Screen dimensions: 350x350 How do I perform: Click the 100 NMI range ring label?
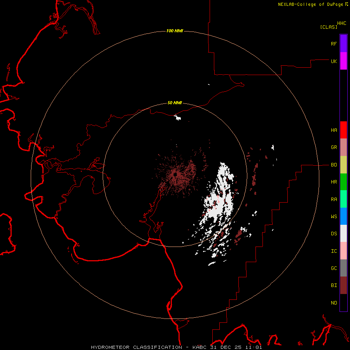pos(175,31)
